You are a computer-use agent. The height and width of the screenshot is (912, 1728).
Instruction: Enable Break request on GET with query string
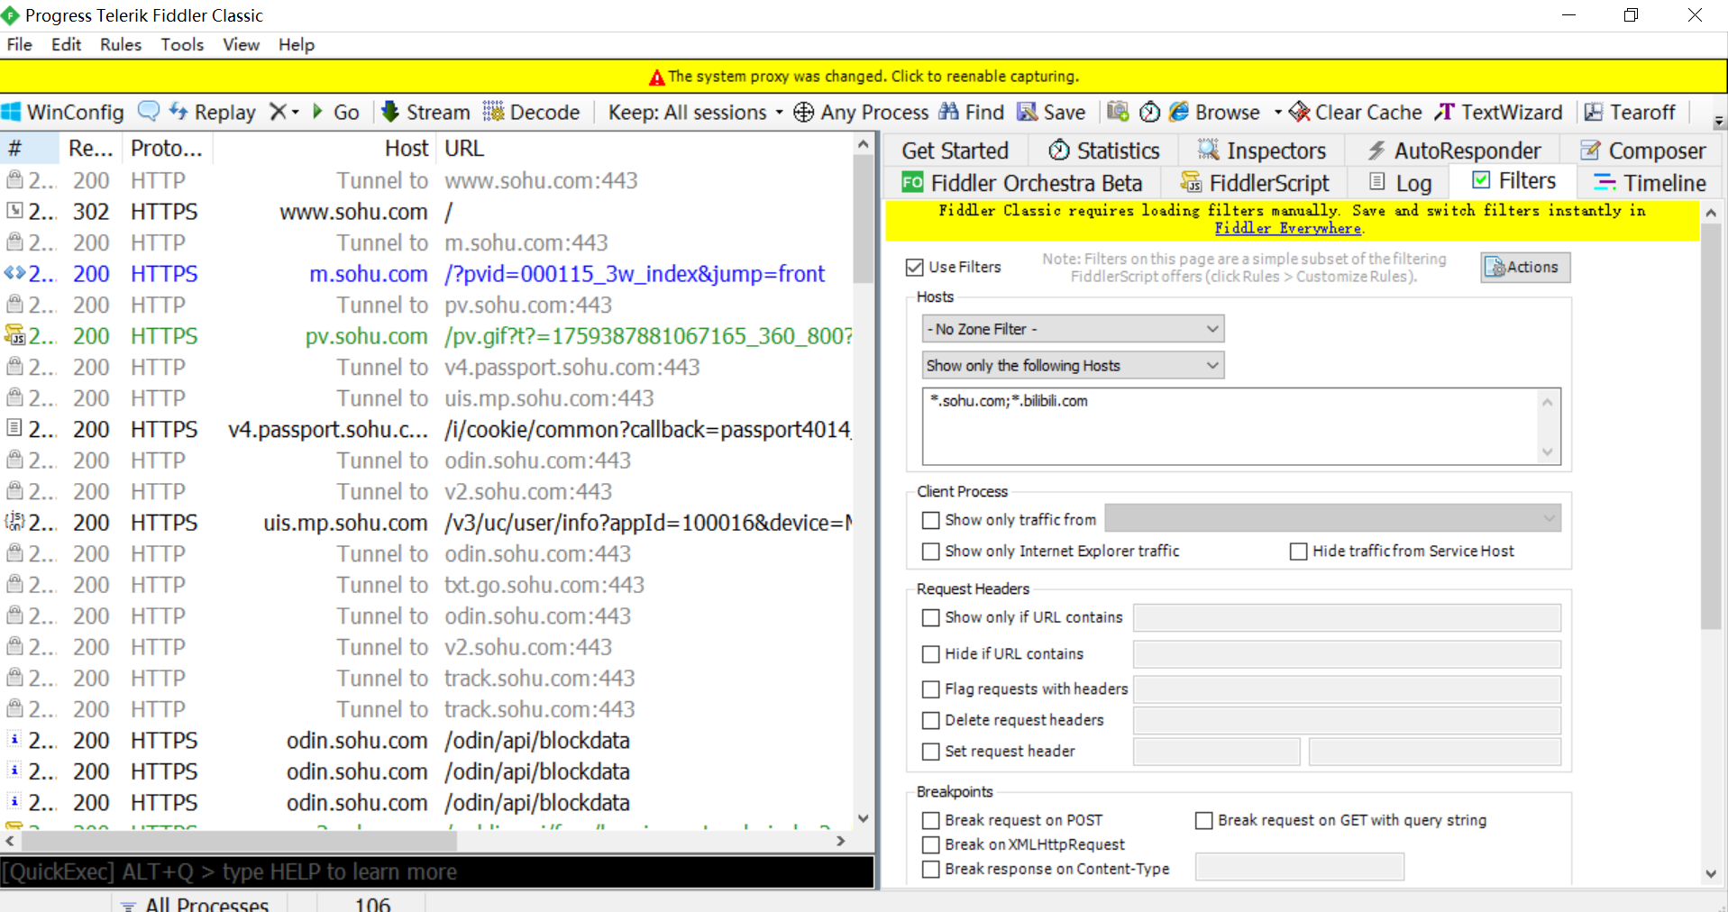[1204, 820]
